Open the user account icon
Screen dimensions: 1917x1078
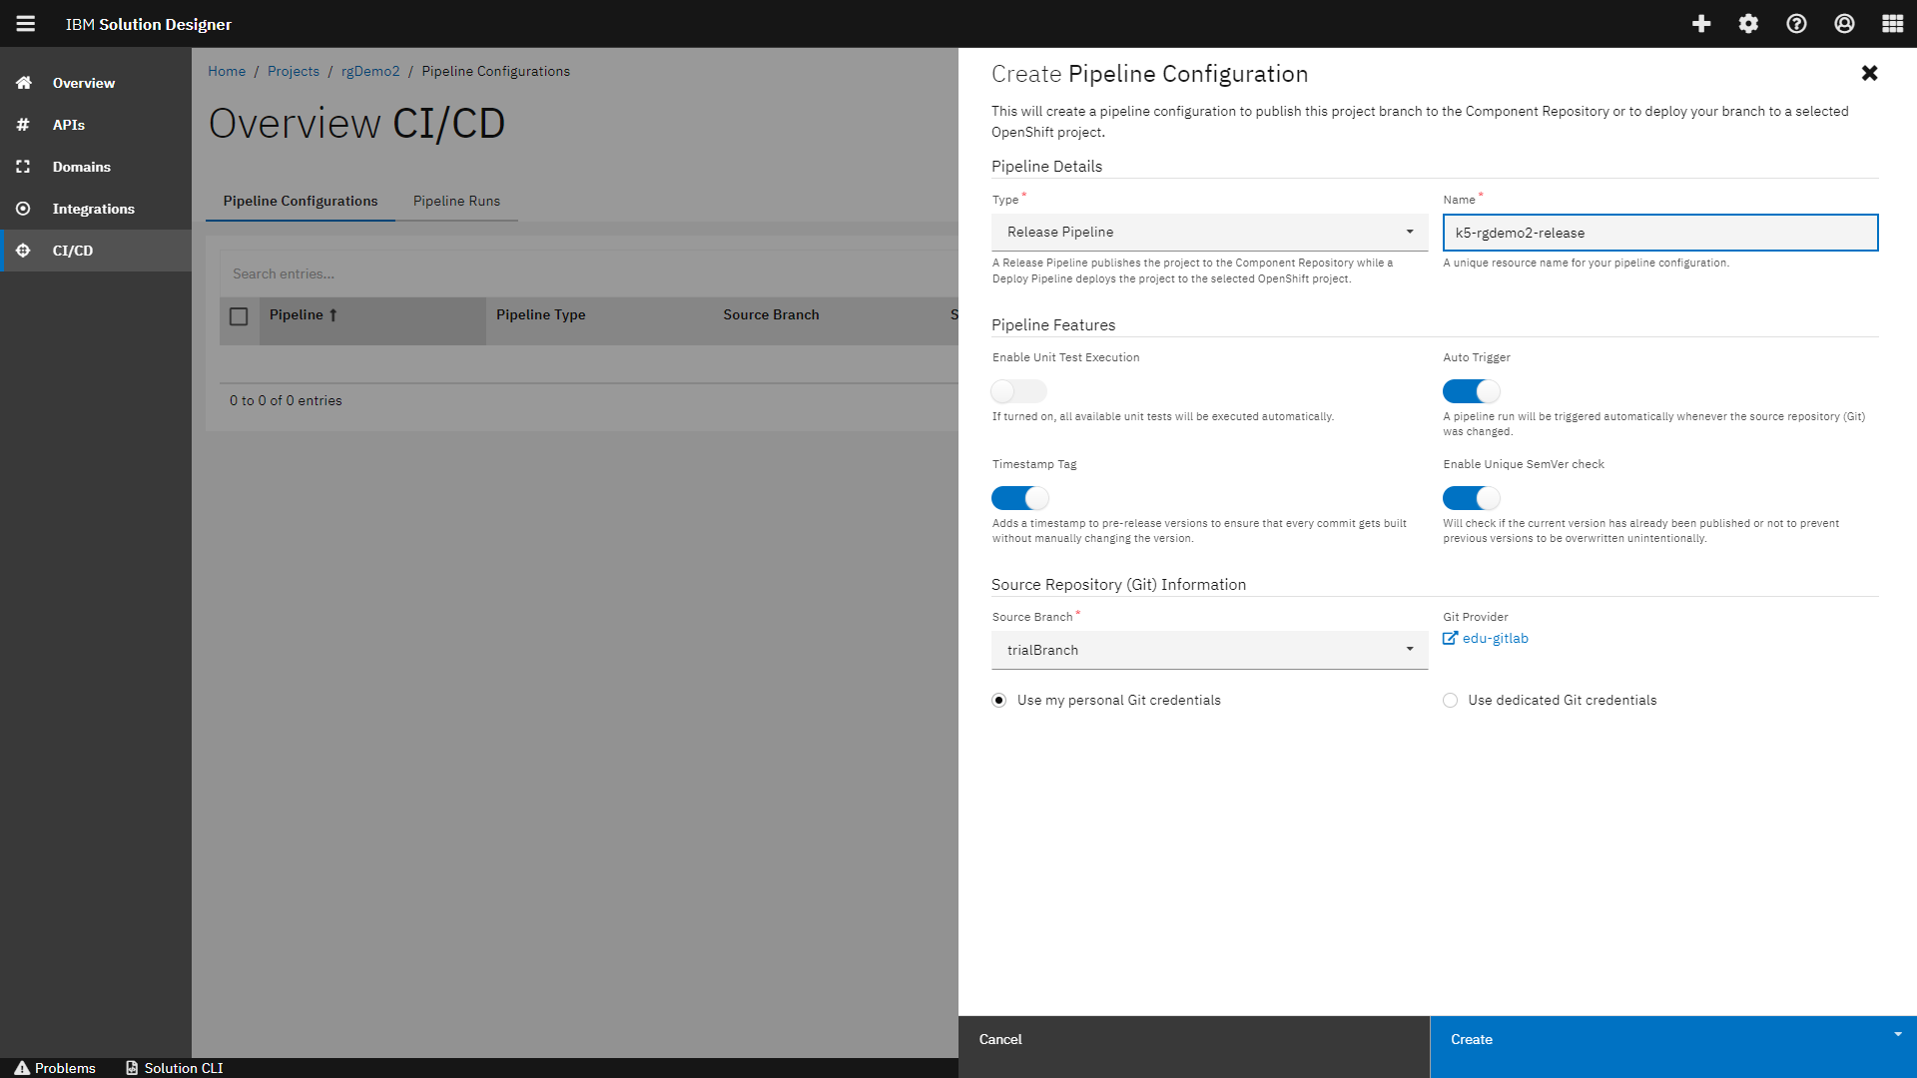[x=1844, y=23]
